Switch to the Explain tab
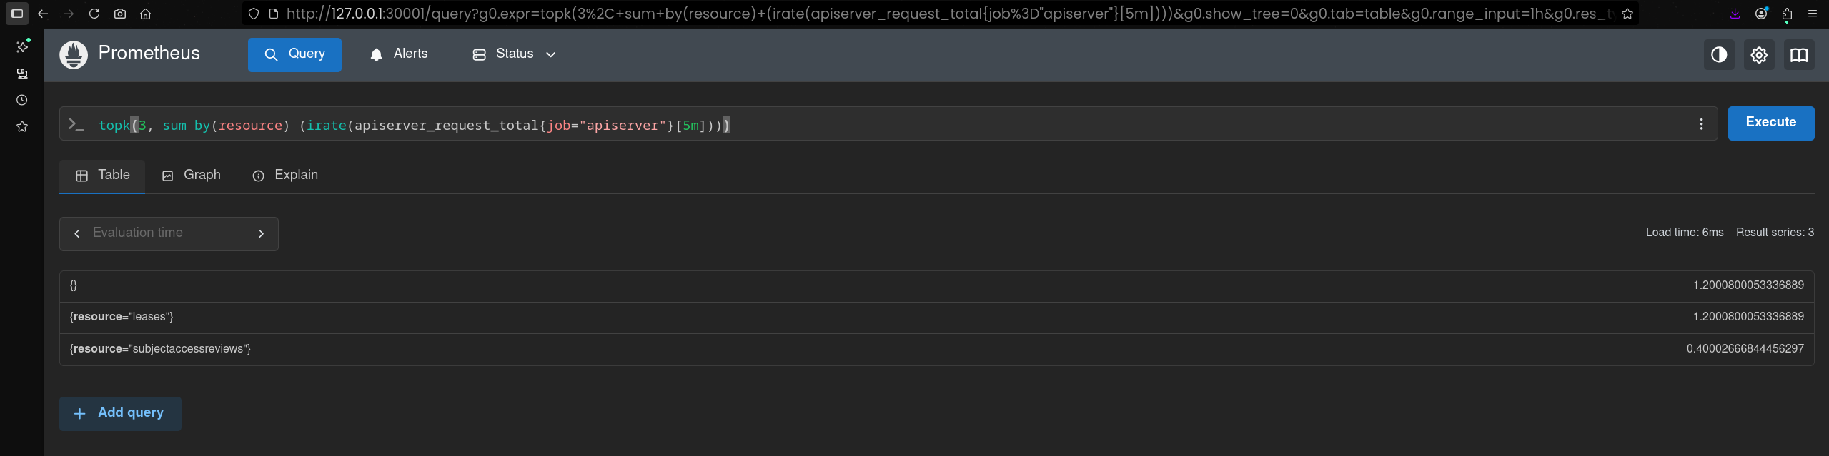Image resolution: width=1829 pixels, height=456 pixels. [x=285, y=176]
